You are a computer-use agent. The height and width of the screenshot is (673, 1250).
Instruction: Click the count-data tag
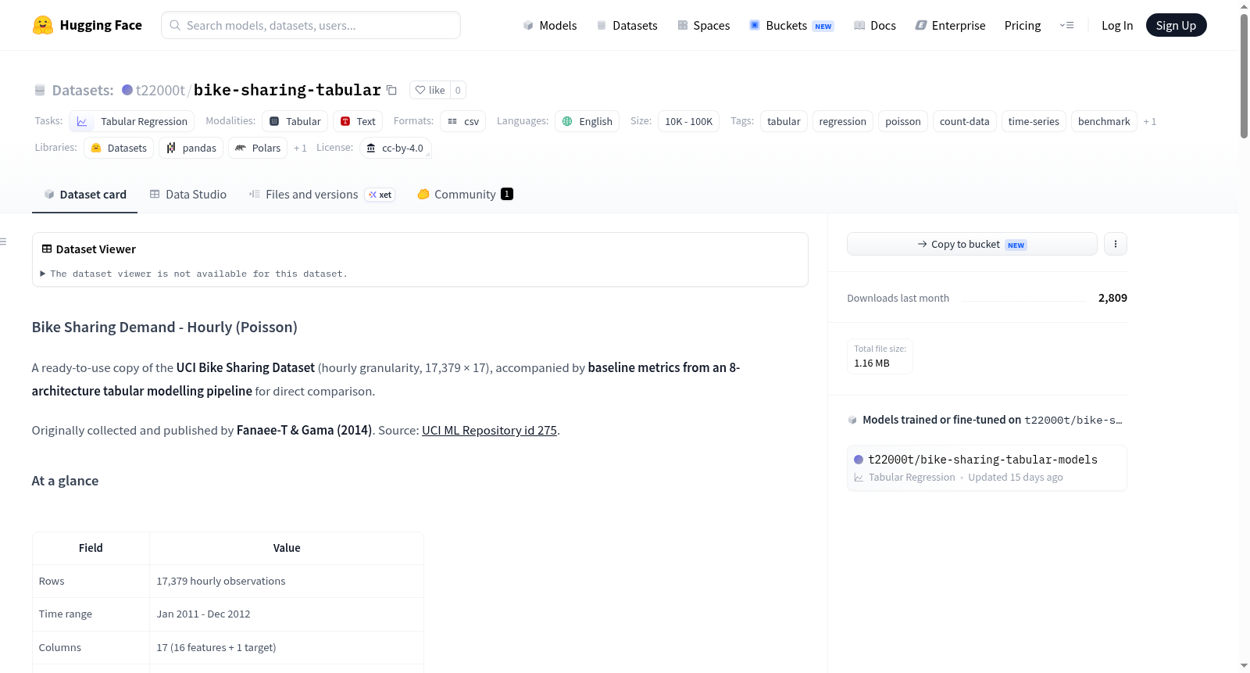pos(965,121)
